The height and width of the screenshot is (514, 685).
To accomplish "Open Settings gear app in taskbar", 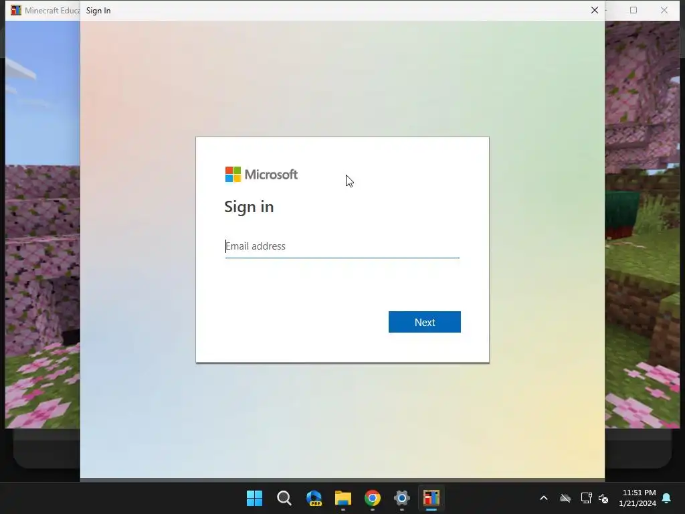I will [x=402, y=498].
